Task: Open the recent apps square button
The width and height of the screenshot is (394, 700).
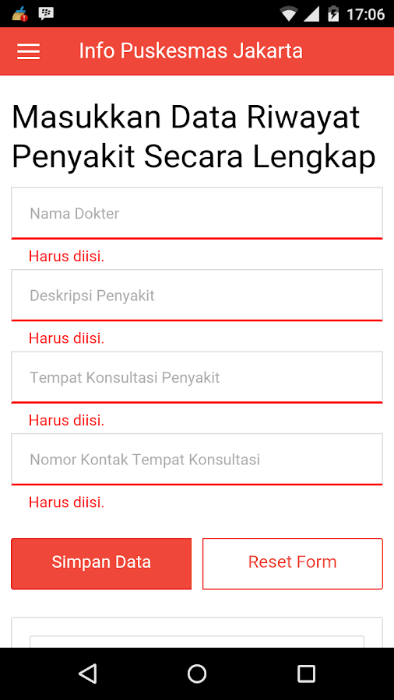Action: (307, 674)
